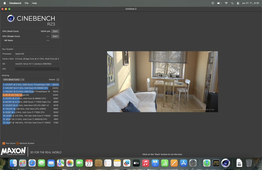Open Notes app in the Dock
This screenshot has height=170, width=262.
pos(117,163)
